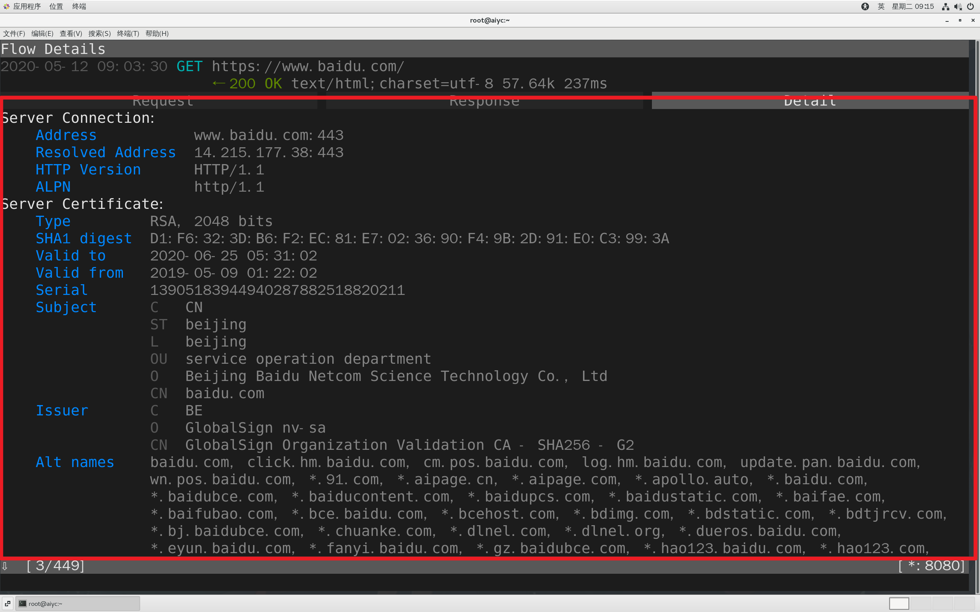
Task: Click the [*:8080] listening port indicator
Action: 932,566
